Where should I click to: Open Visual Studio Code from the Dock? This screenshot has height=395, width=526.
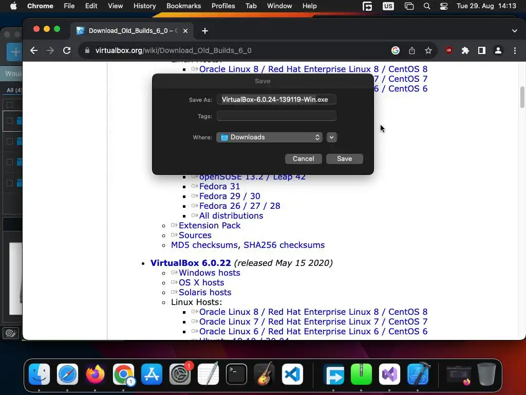click(x=292, y=374)
